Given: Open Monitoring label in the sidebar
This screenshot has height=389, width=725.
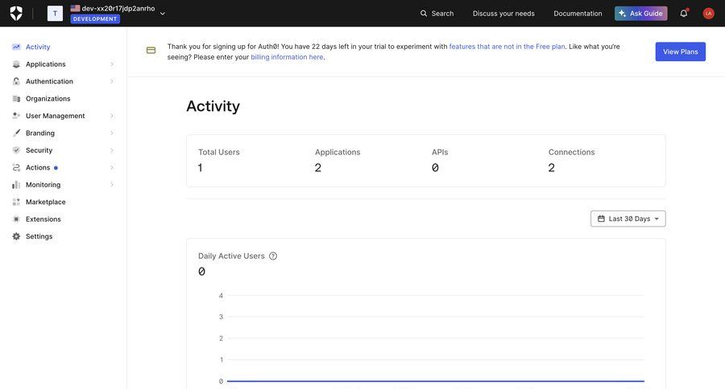Looking at the screenshot, I should (x=43, y=185).
